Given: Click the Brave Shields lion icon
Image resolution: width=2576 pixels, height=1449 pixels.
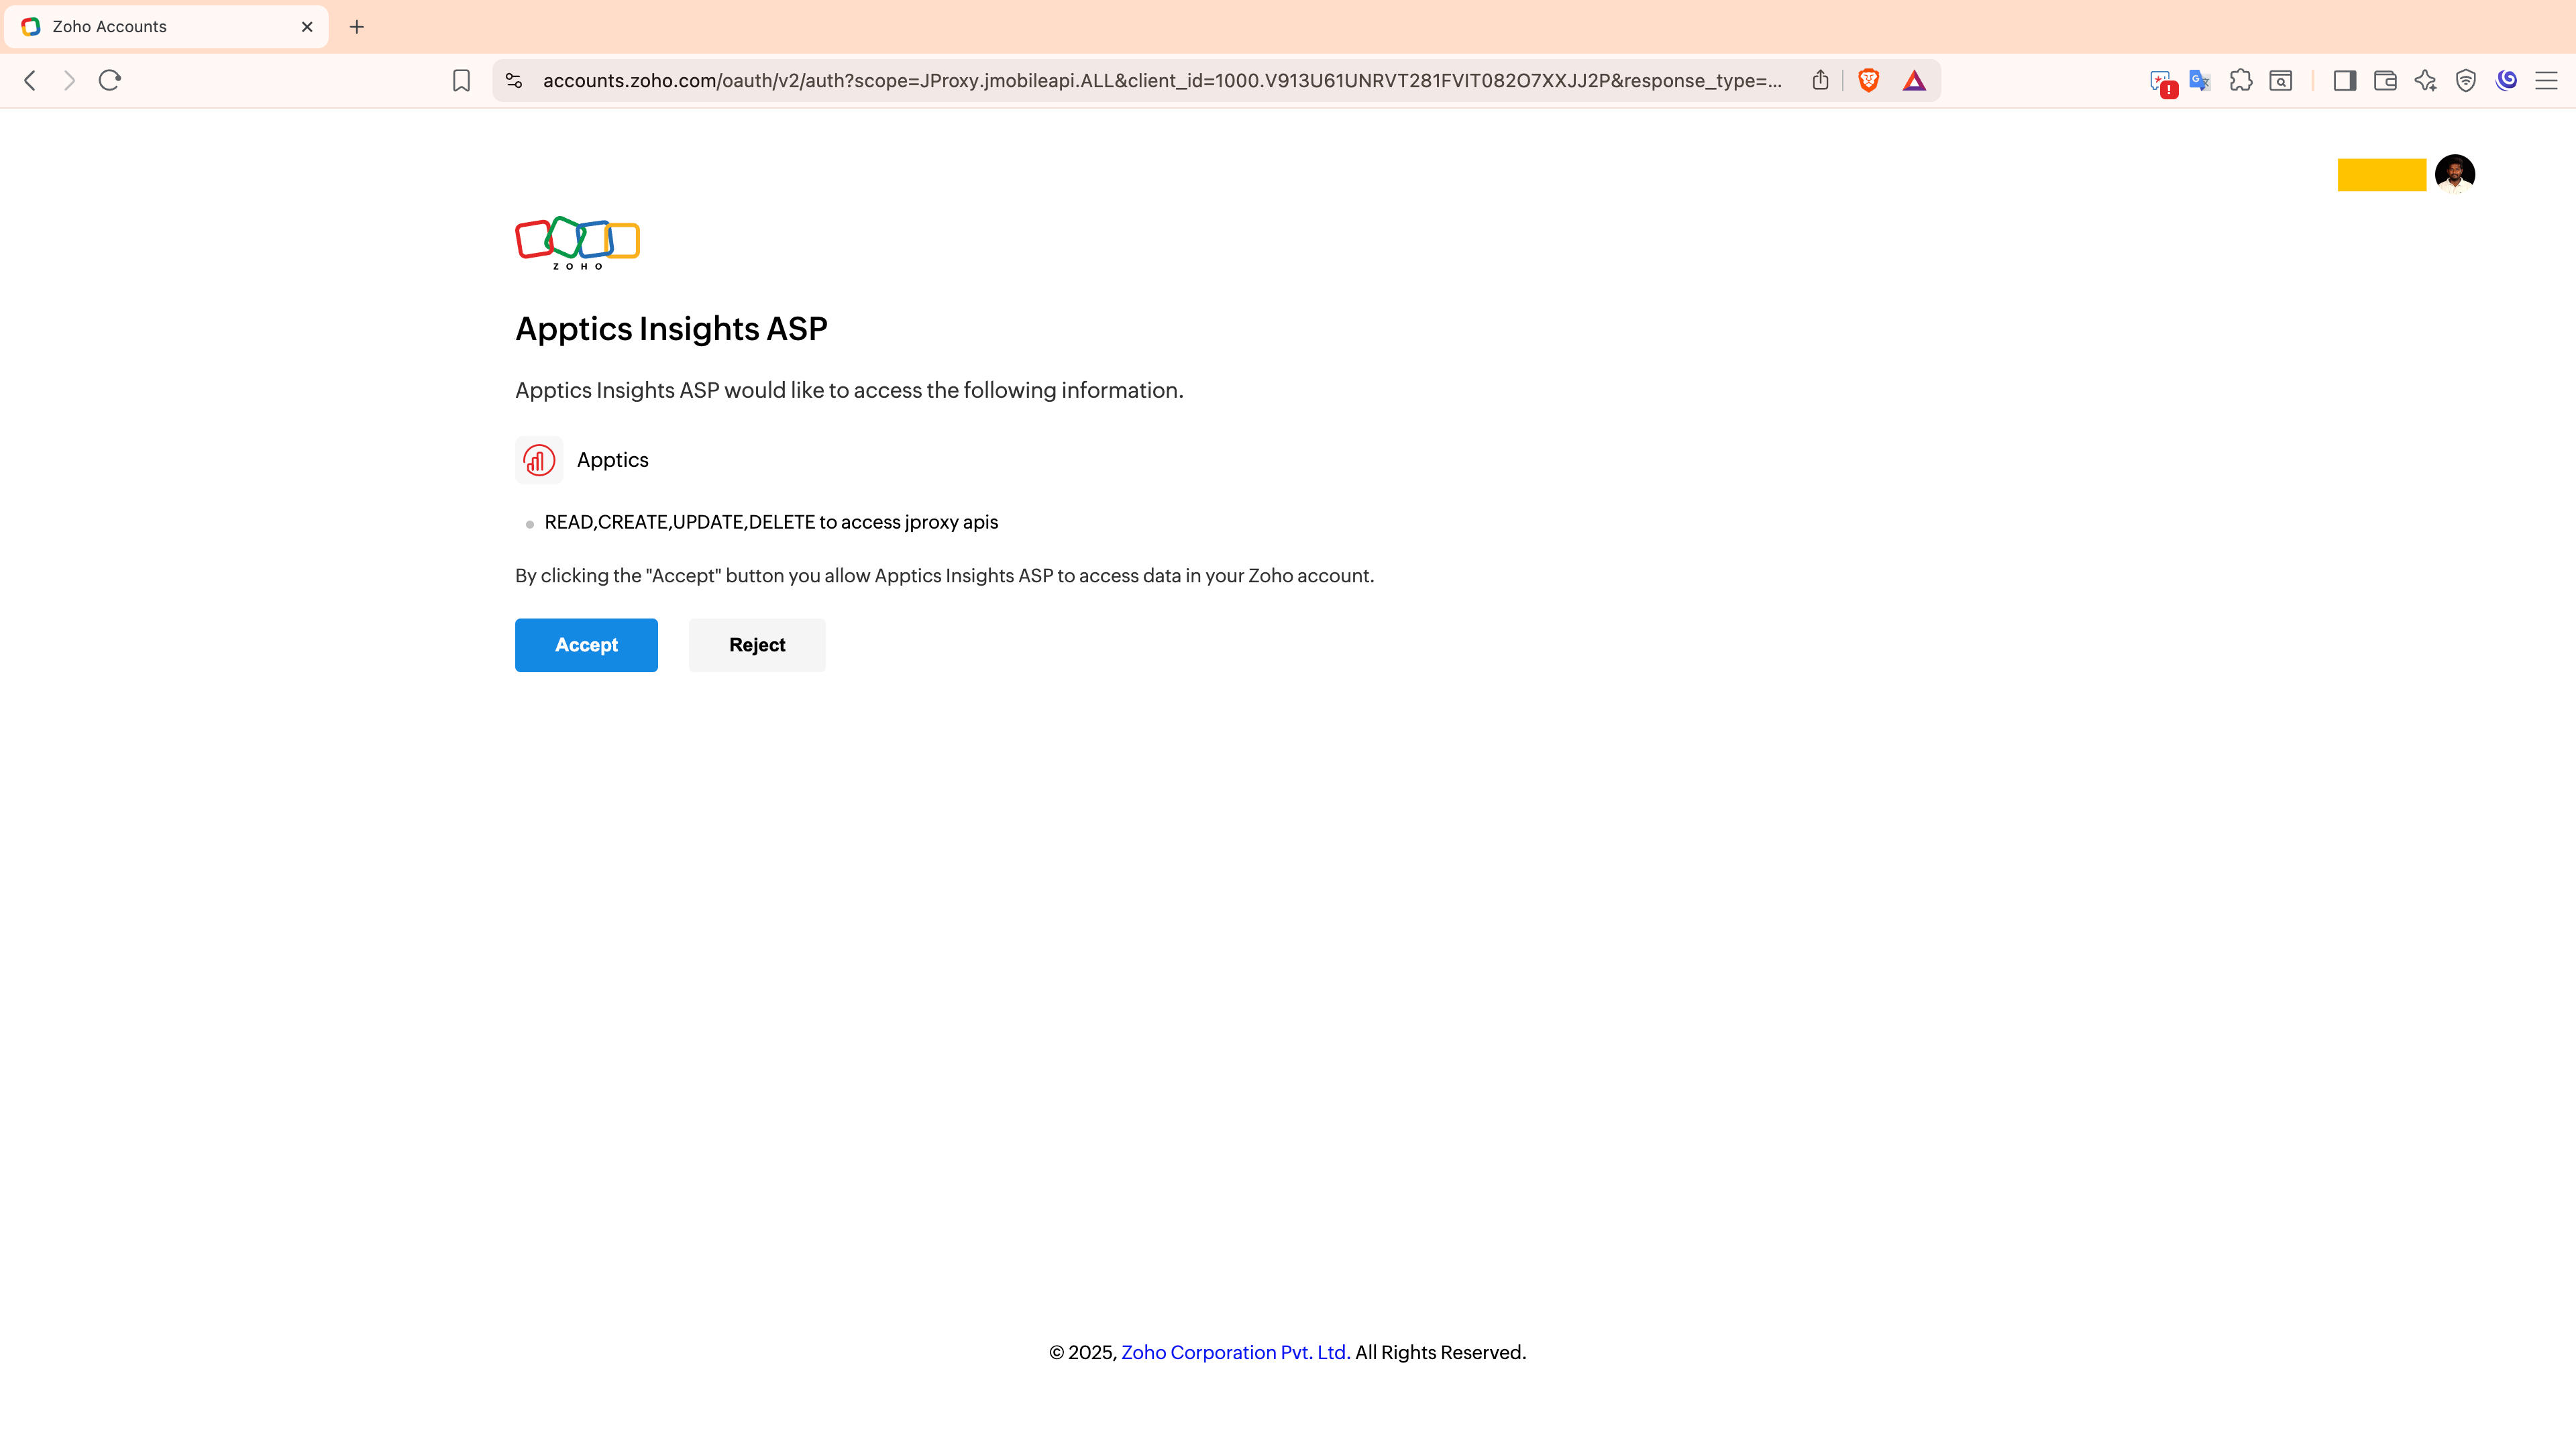Looking at the screenshot, I should (1868, 81).
